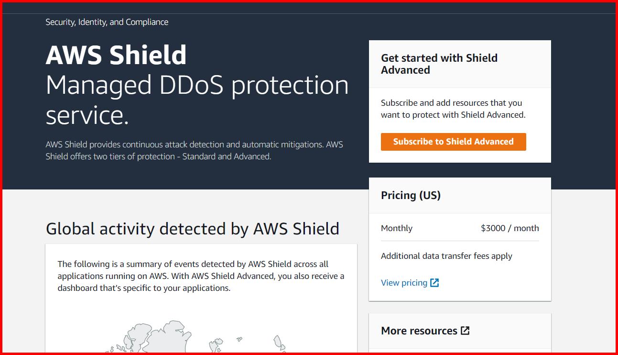Click the Subscribe to Shield Advanced button

(x=453, y=142)
